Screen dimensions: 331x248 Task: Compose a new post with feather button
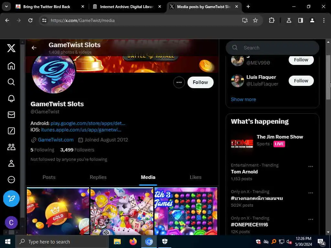(x=11, y=199)
